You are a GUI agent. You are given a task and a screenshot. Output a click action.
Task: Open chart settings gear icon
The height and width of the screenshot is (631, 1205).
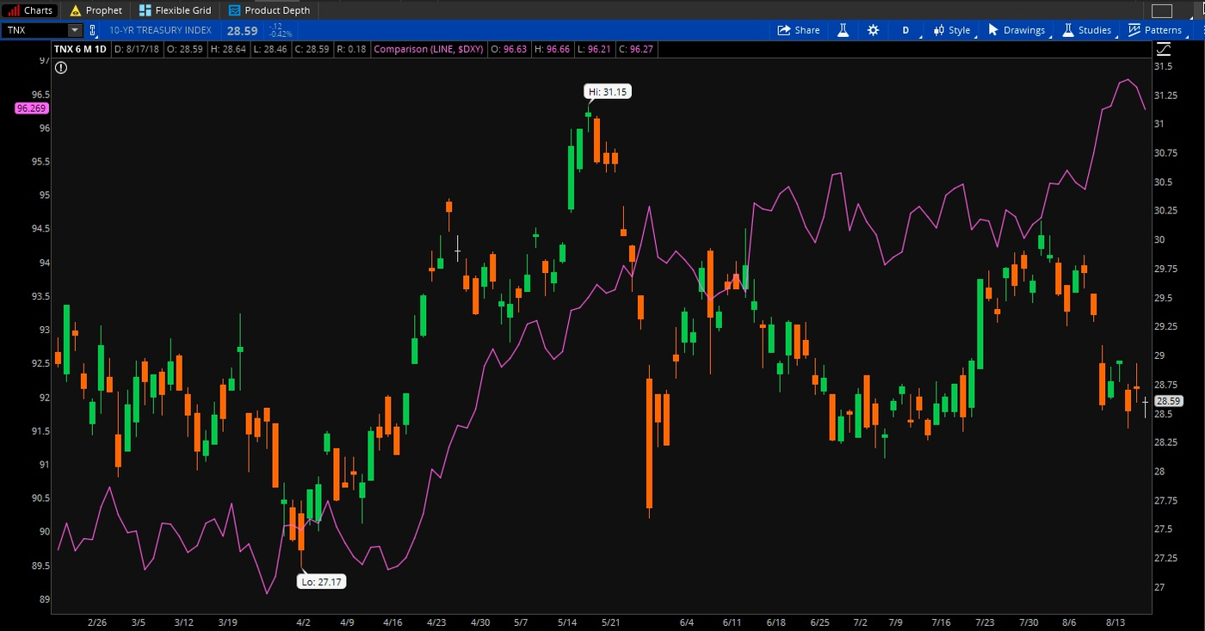click(874, 30)
